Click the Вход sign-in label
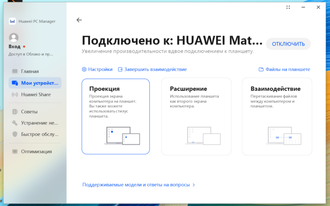 pyautogui.click(x=14, y=47)
